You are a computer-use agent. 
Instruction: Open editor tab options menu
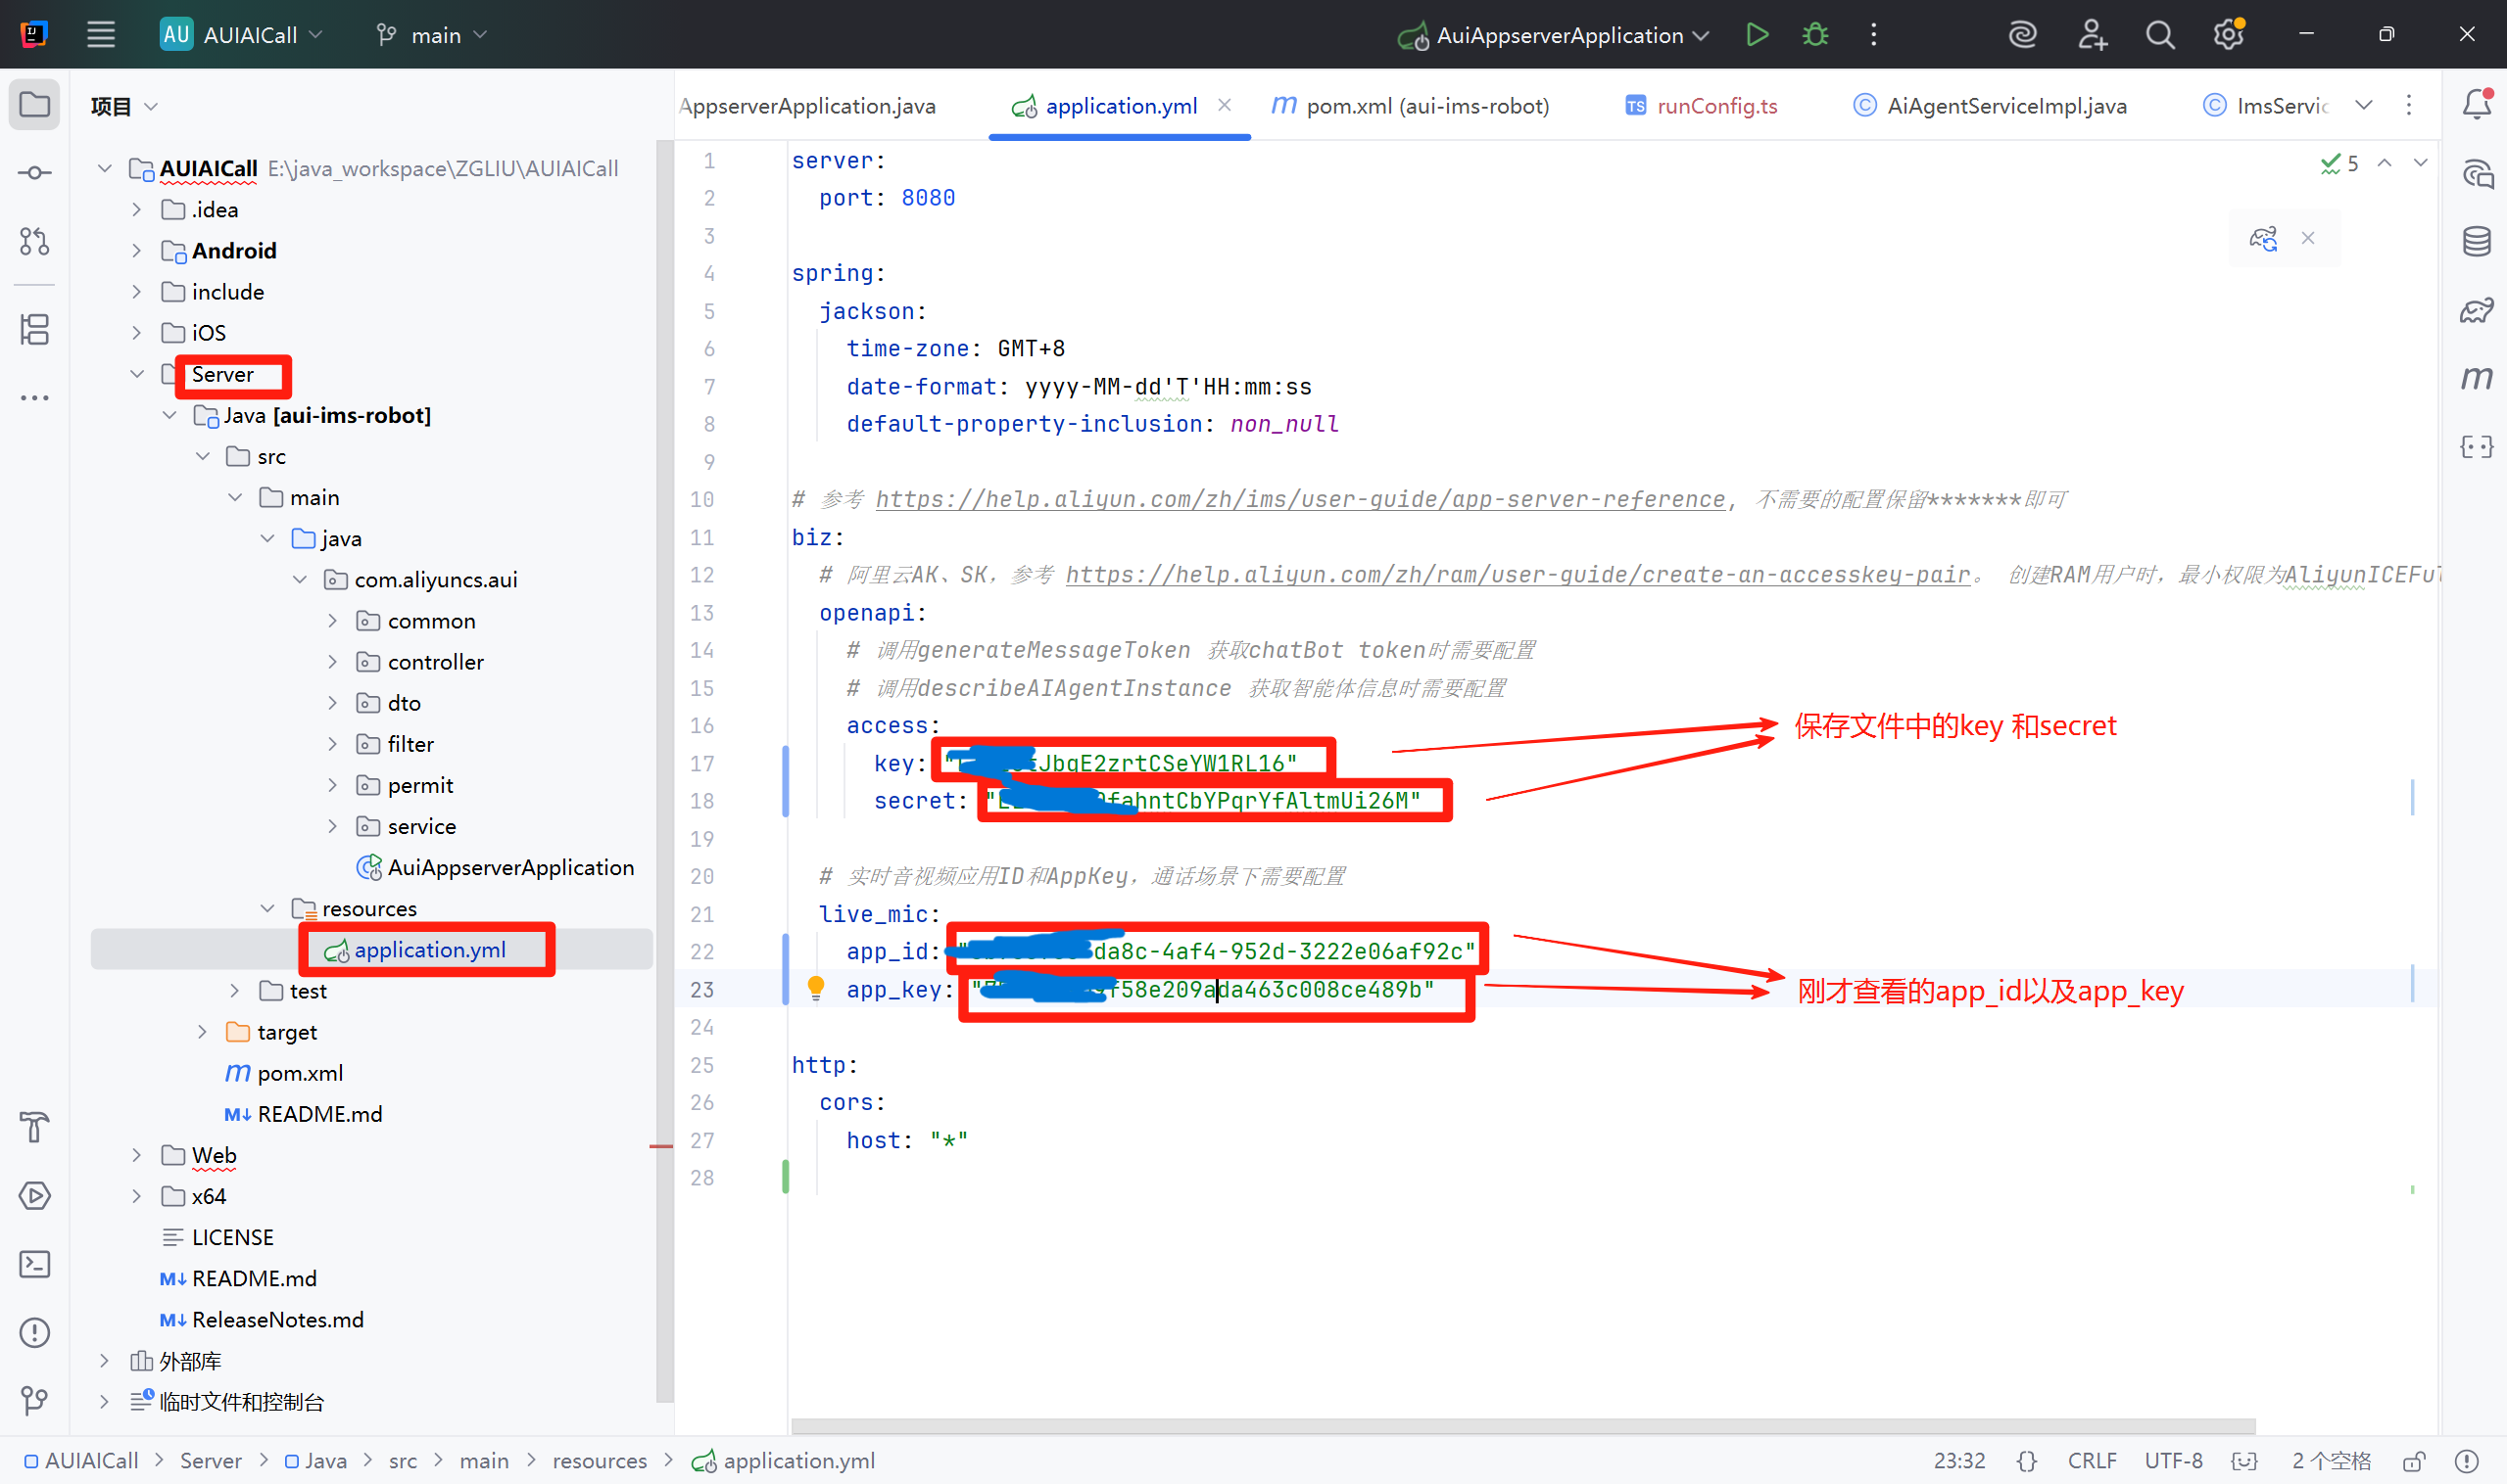[2409, 105]
